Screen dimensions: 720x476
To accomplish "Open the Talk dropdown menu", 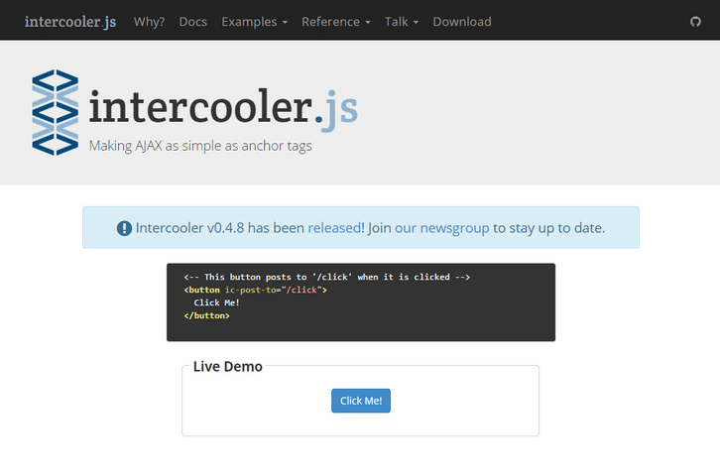I will (x=401, y=21).
